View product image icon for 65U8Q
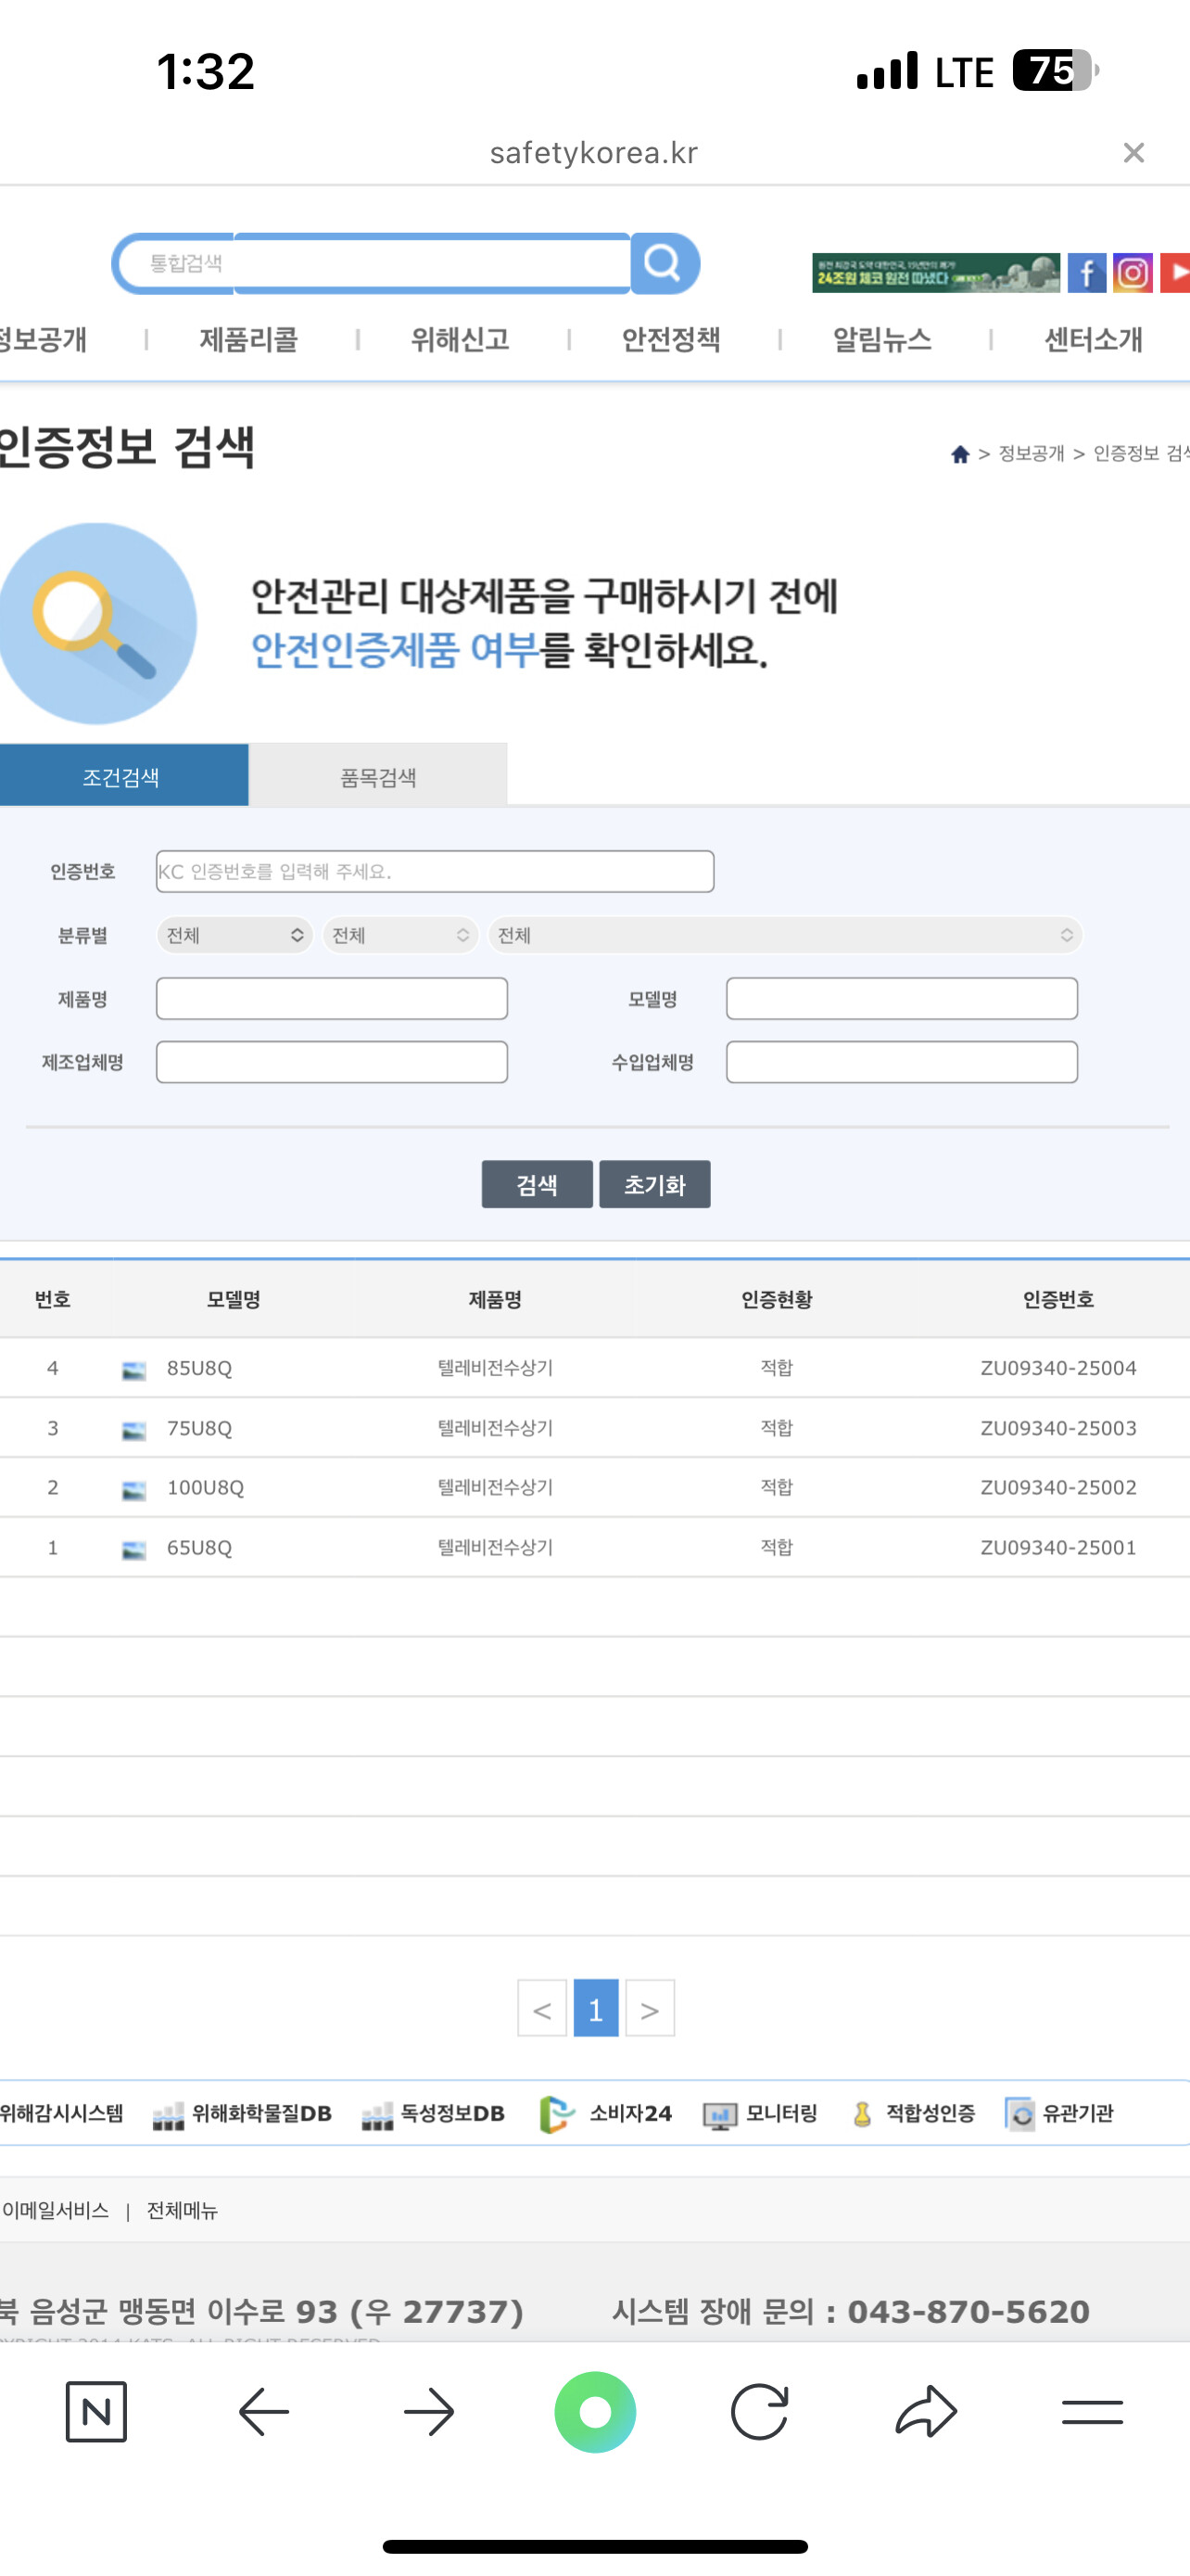Image resolution: width=1190 pixels, height=2576 pixels. (x=133, y=1550)
